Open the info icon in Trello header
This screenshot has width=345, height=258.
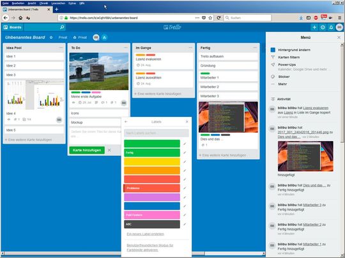[x=323, y=27]
